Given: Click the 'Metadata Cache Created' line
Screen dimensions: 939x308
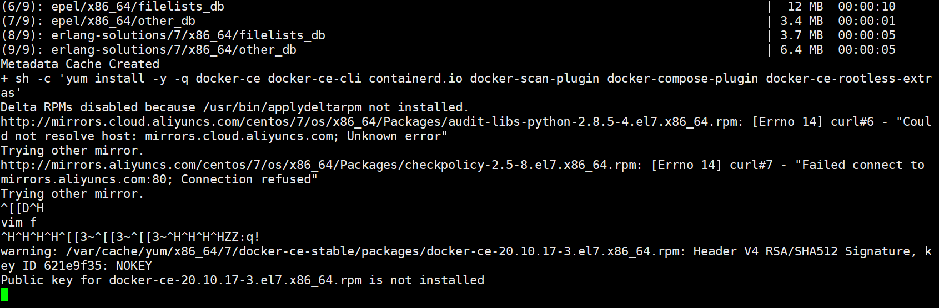Looking at the screenshot, I should 80,64.
